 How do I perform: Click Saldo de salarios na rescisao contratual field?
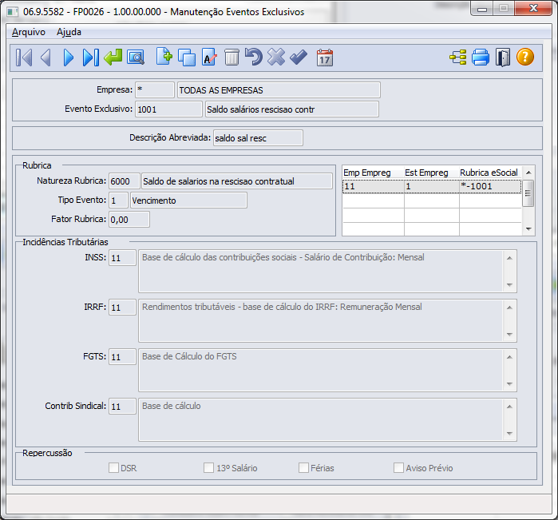tap(237, 181)
